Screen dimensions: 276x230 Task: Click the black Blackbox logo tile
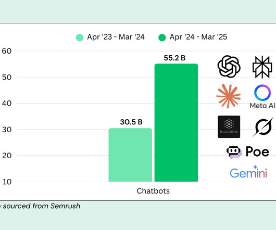(x=229, y=126)
